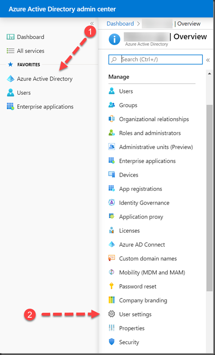This screenshot has height=355, width=215.
Task: Click the Azure Active Directory pyramid icon
Action: pyautogui.click(x=11, y=79)
